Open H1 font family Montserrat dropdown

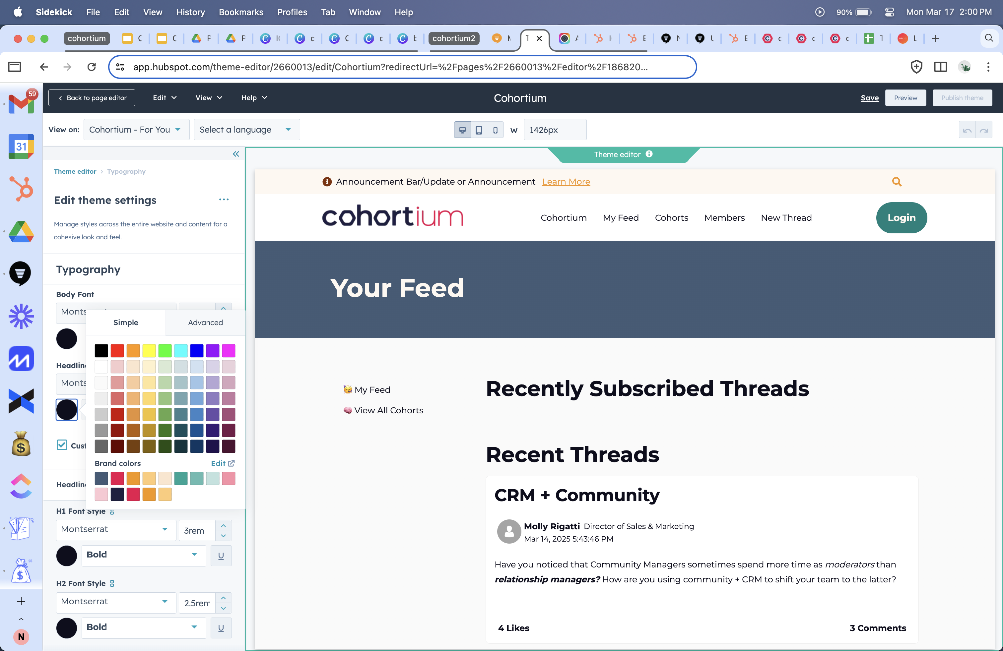pos(116,529)
